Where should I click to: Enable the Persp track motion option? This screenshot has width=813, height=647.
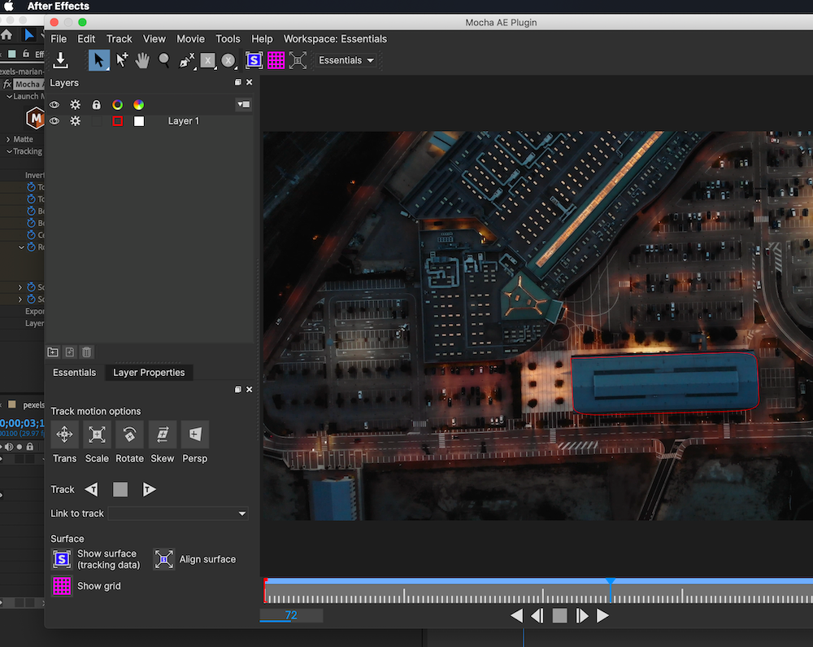click(x=194, y=435)
